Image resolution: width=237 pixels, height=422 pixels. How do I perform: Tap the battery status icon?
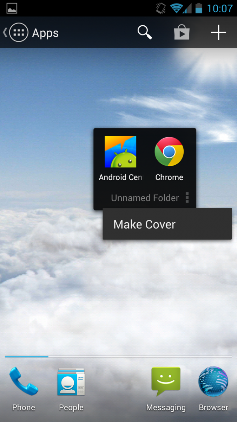pyautogui.click(x=199, y=8)
